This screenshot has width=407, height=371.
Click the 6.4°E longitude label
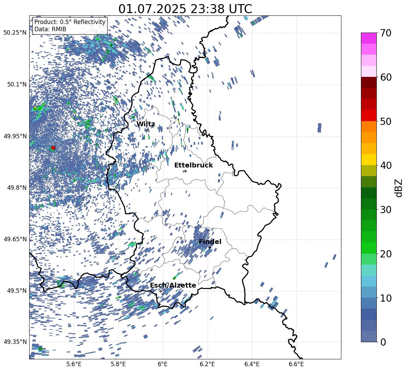point(252,364)
